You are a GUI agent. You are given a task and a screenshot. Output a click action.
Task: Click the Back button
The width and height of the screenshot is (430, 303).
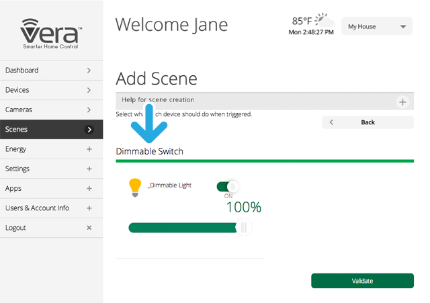[x=368, y=122]
